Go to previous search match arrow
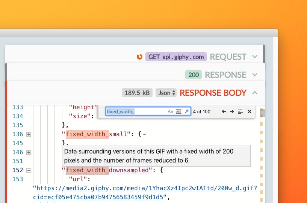The height and width of the screenshot is (203, 307). click(224, 111)
